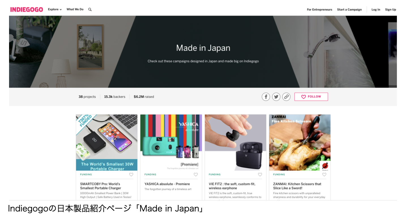Screen dimensions: 402x220
Task: Favorite the ZANMAI scissors campaign heart
Action: [324, 175]
